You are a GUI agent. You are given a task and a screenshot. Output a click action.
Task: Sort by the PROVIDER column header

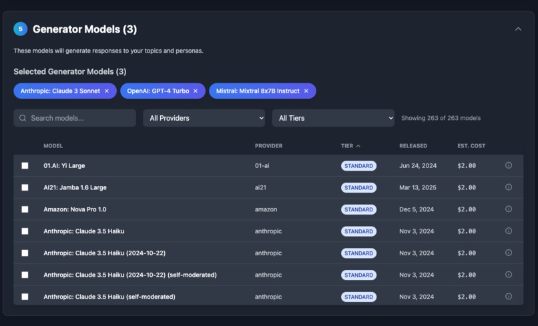[268, 146]
